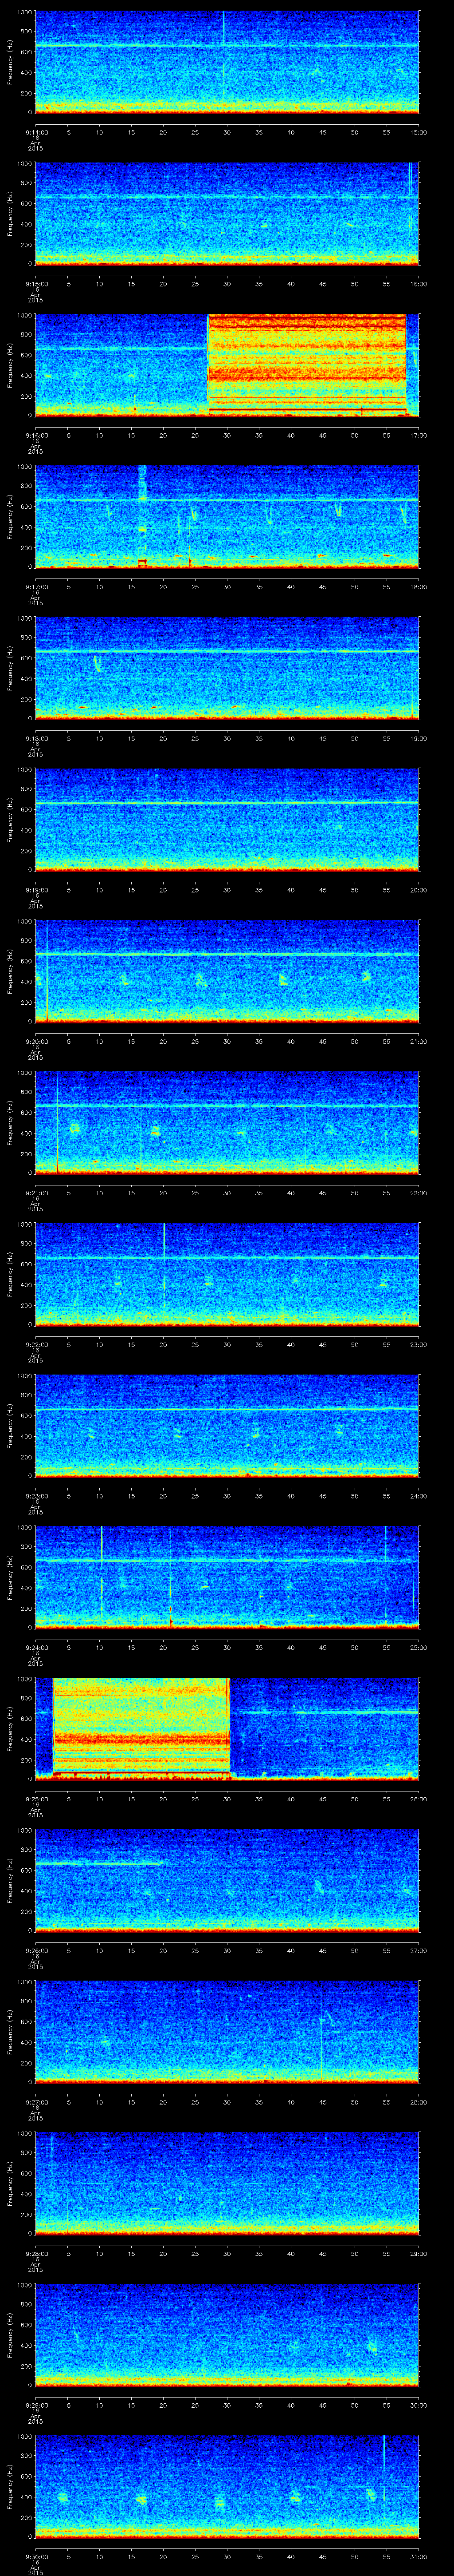Click the horizontal tonal line in the 9:19:00 spectrogram
Image resolution: width=454 pixels, height=2576 pixels.
coord(227,803)
